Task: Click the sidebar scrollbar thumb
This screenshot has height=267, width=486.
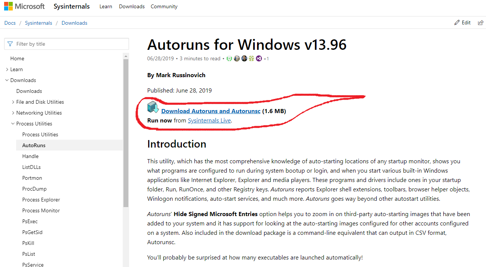Action: pos(126,133)
